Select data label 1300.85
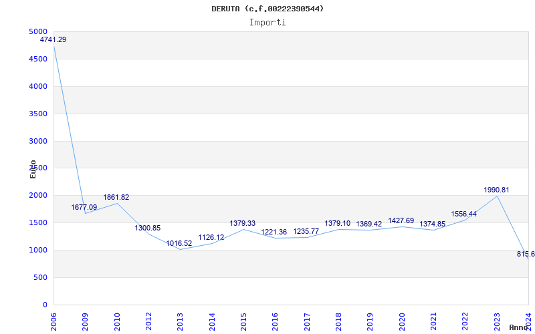 pos(147,228)
